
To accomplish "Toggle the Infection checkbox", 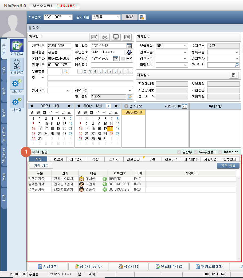I will click(x=220, y=152).
